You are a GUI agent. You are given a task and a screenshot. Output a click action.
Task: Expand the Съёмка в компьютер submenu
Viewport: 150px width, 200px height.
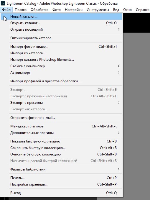61,66
